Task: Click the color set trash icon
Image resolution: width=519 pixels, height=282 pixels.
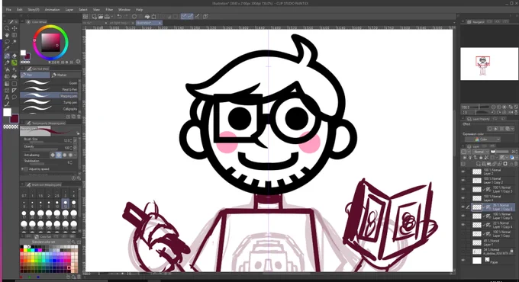Action: point(78,277)
